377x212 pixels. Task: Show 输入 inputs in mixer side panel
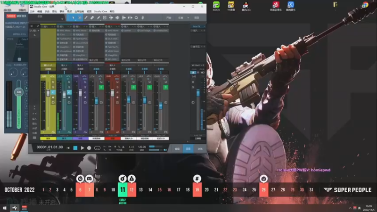(x=34, y=119)
